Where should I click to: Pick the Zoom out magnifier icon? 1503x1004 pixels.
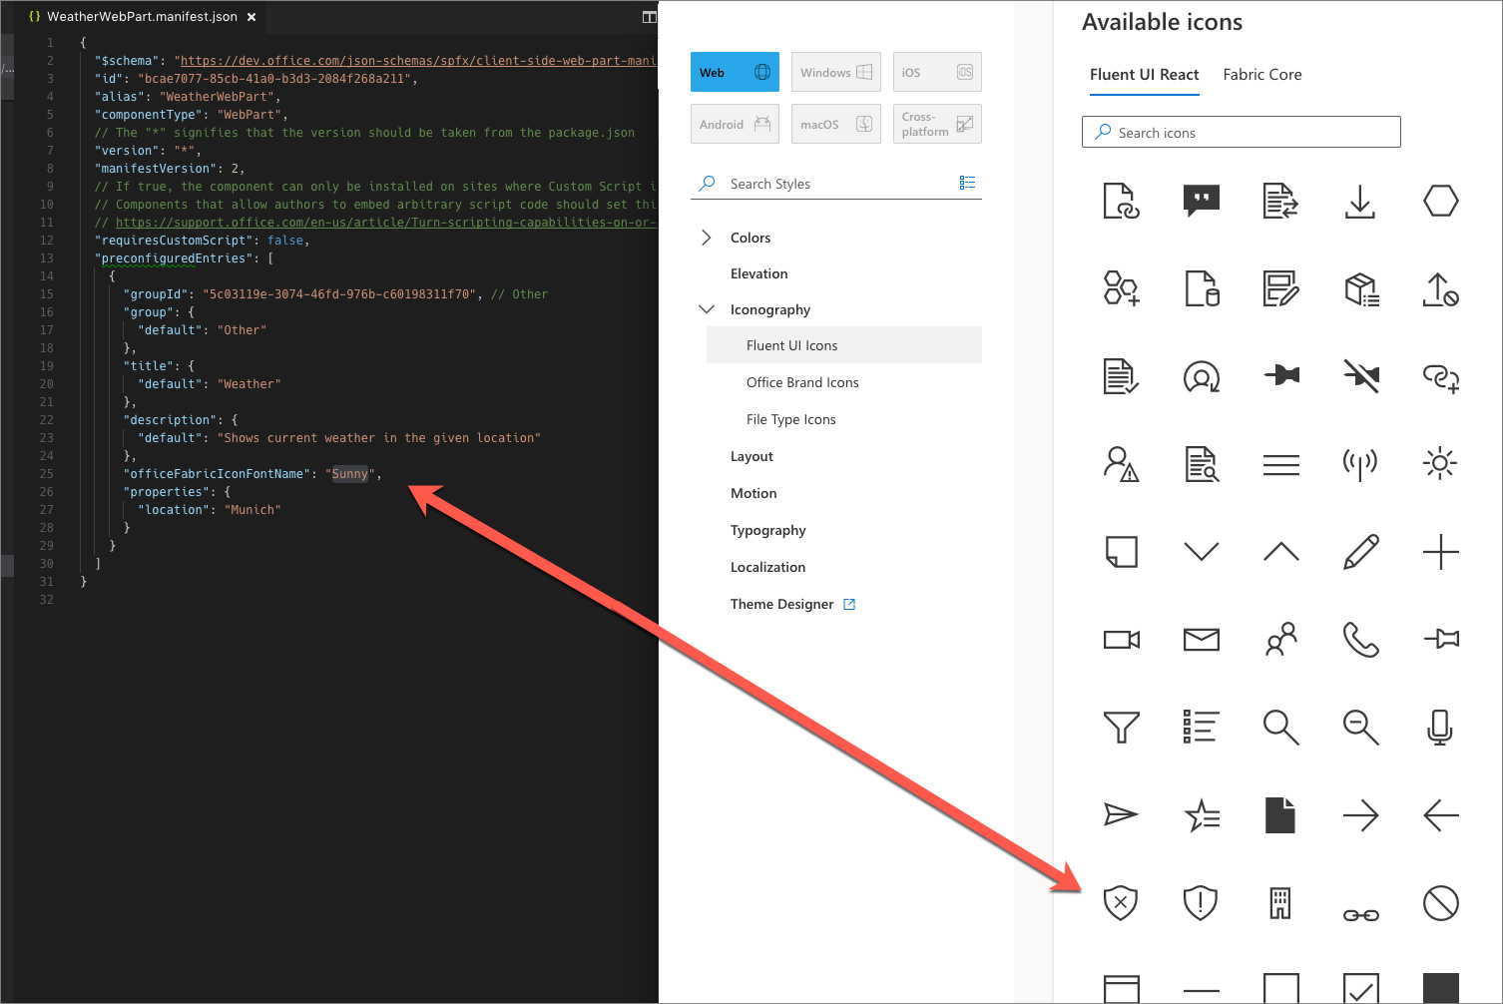(x=1360, y=727)
